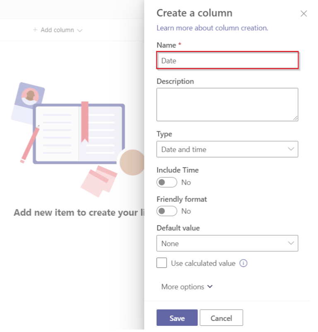The image size is (318, 332).
Task: Close the Create a column panel
Action: coord(304,14)
